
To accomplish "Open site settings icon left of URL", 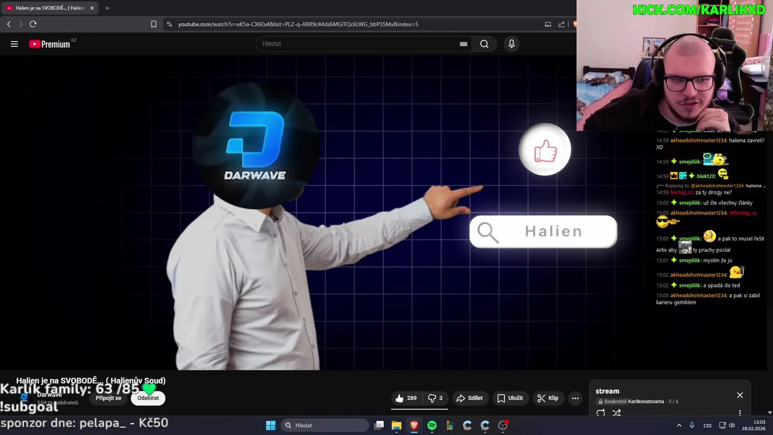I will (169, 24).
